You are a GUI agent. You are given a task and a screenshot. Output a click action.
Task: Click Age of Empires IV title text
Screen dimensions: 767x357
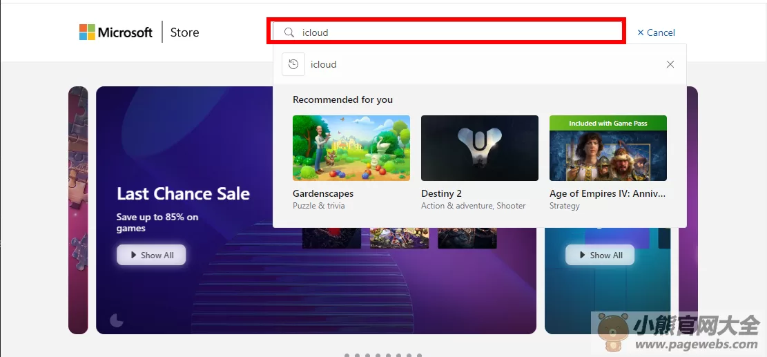coord(608,193)
